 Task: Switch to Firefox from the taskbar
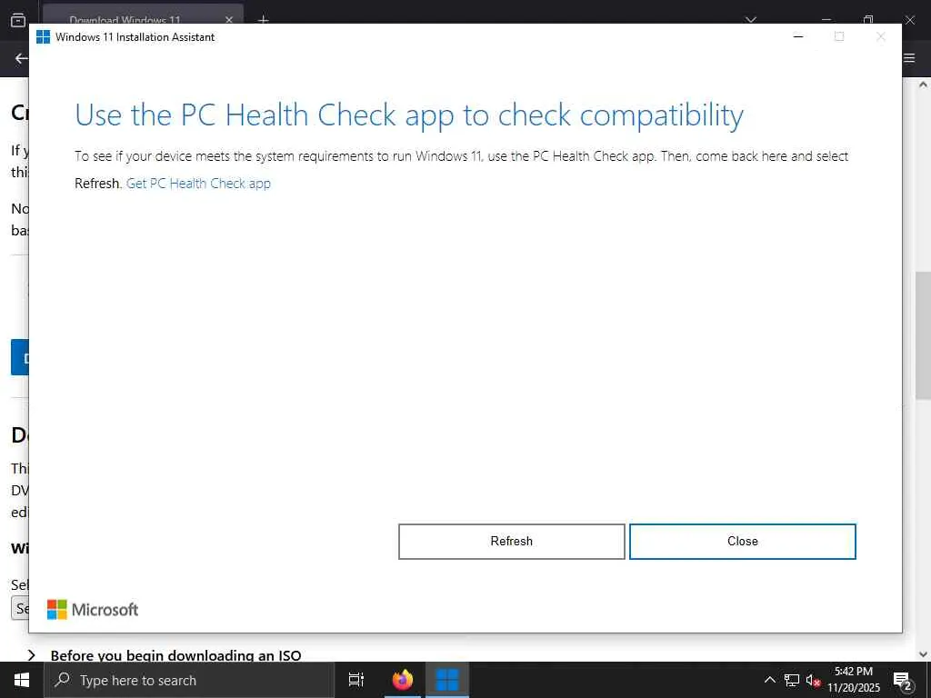(x=403, y=680)
